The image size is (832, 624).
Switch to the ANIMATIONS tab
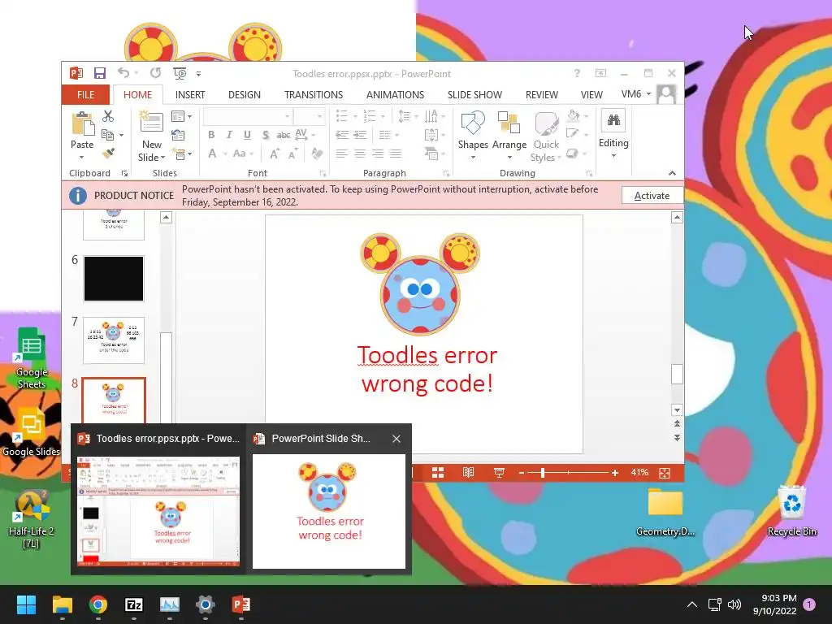click(396, 94)
